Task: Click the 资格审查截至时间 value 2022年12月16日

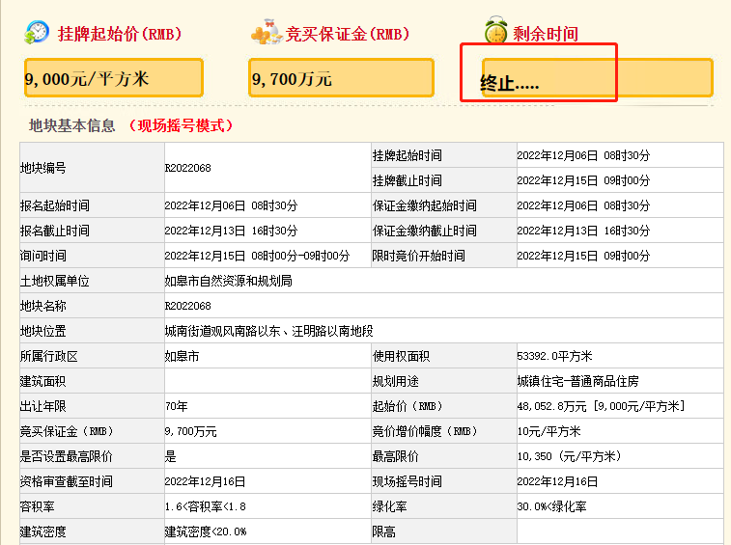Action: [x=205, y=482]
